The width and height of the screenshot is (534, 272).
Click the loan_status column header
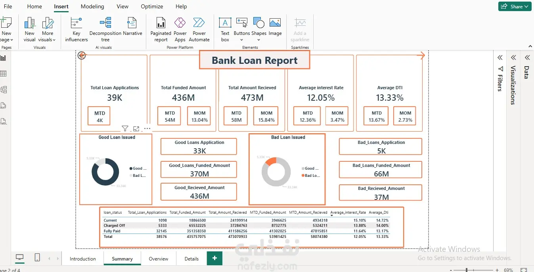[x=113, y=213]
